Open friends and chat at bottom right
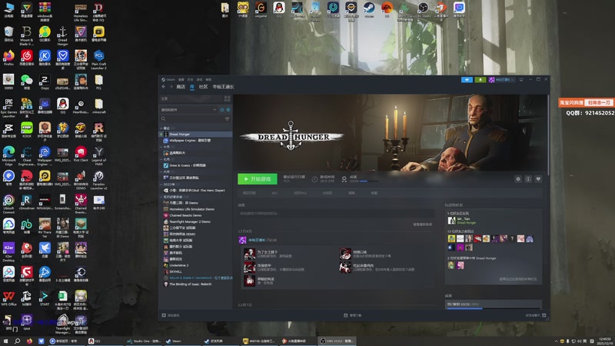 [536, 315]
